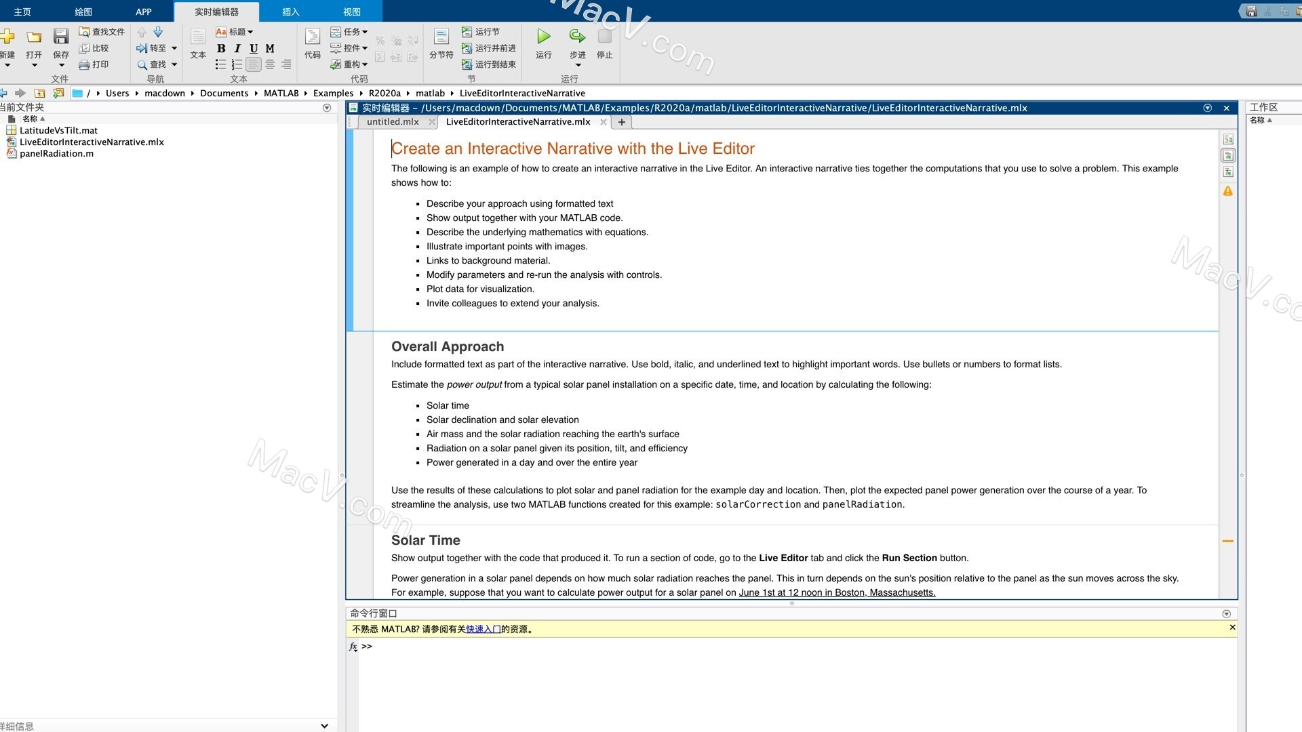Toggle italic text formatting
This screenshot has width=1302, height=732.
click(237, 48)
